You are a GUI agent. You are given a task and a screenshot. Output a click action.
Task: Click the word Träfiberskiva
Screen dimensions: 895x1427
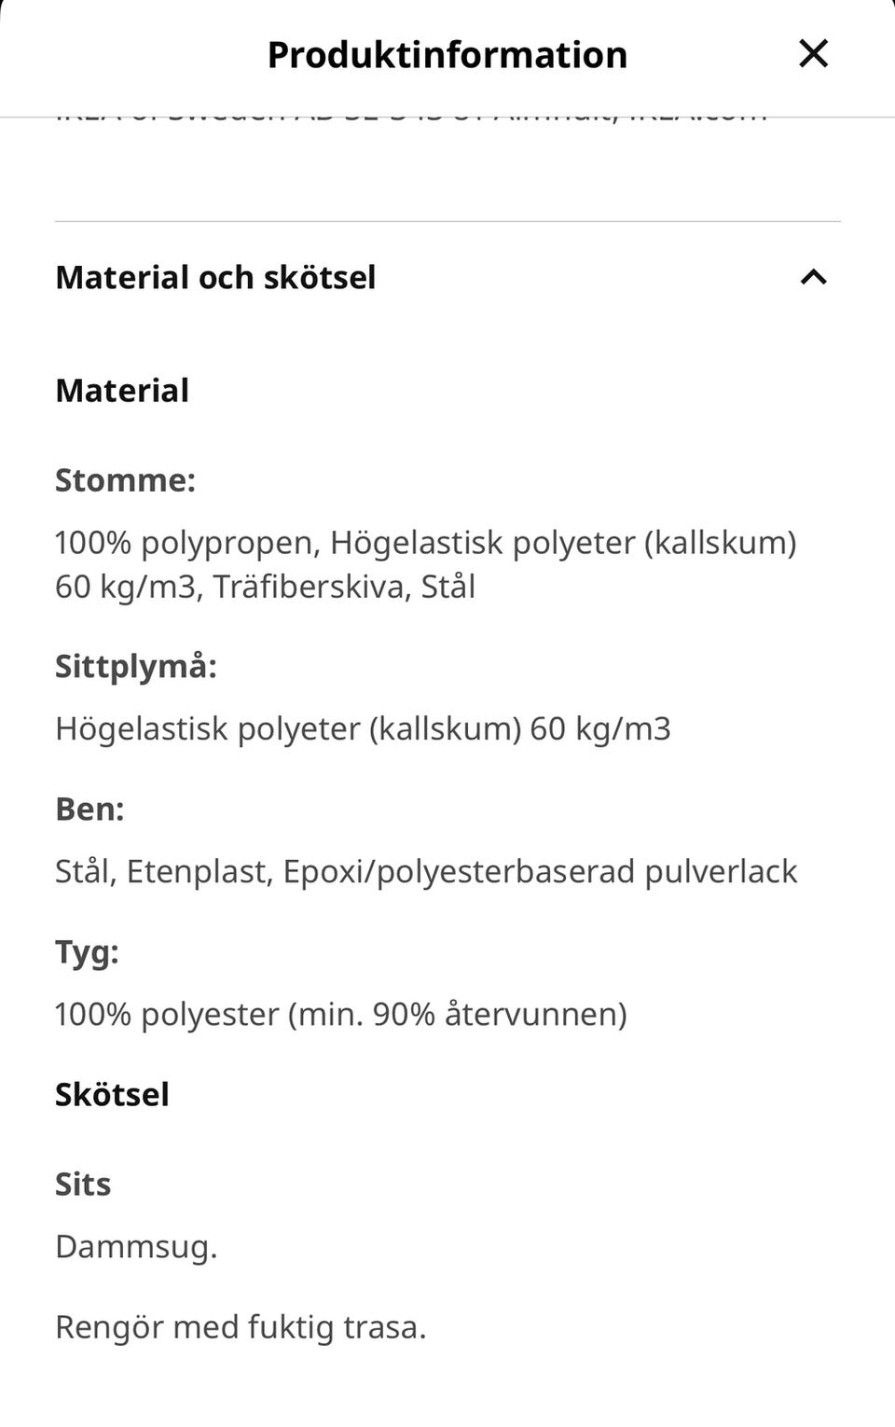click(x=311, y=587)
